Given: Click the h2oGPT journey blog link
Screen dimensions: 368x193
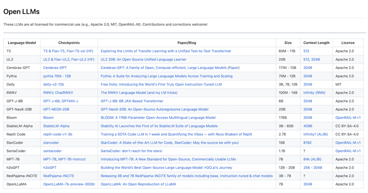Looking at the screenshot, I should (168, 168).
